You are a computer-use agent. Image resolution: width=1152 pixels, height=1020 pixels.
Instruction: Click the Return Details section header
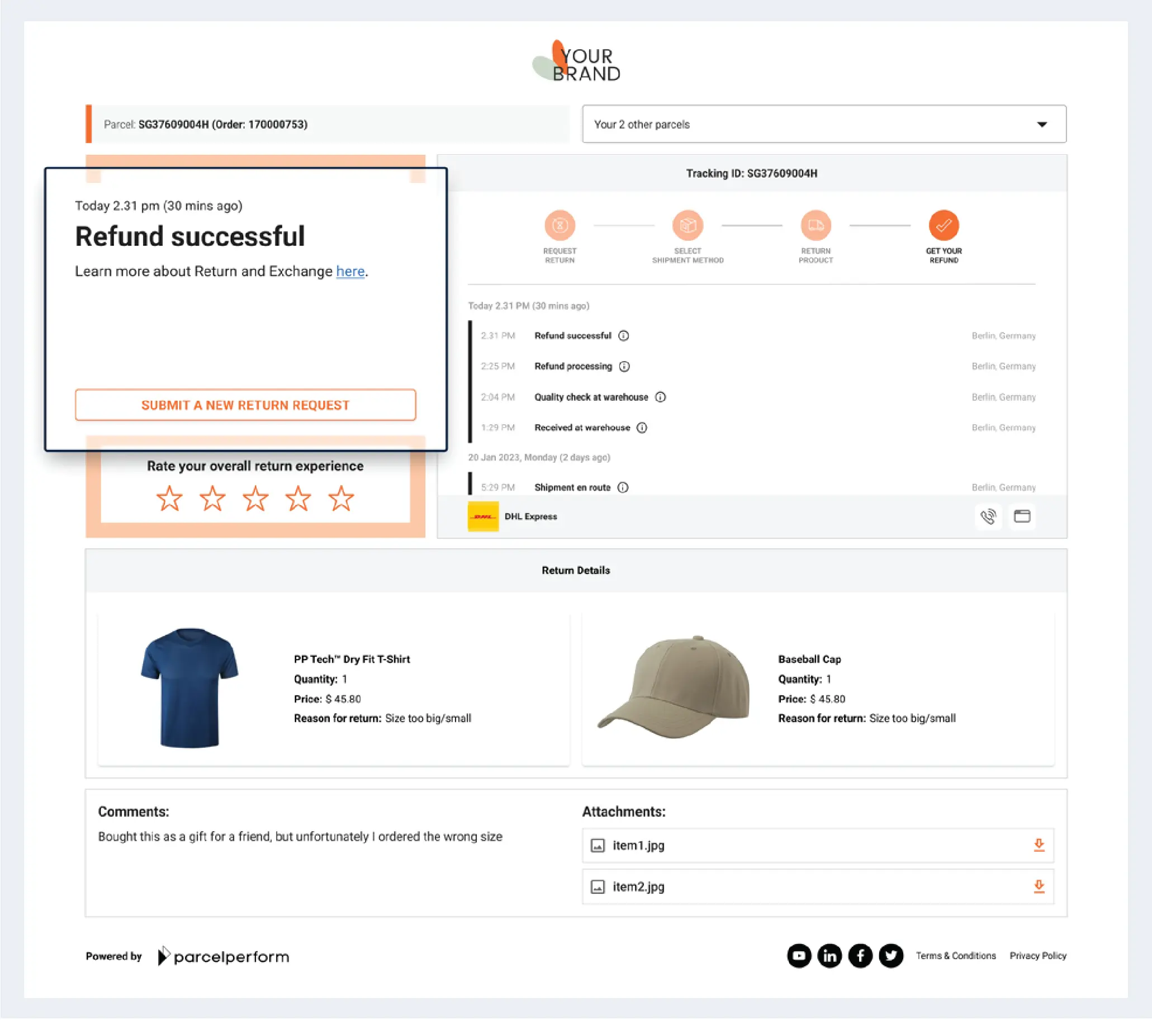tap(575, 570)
